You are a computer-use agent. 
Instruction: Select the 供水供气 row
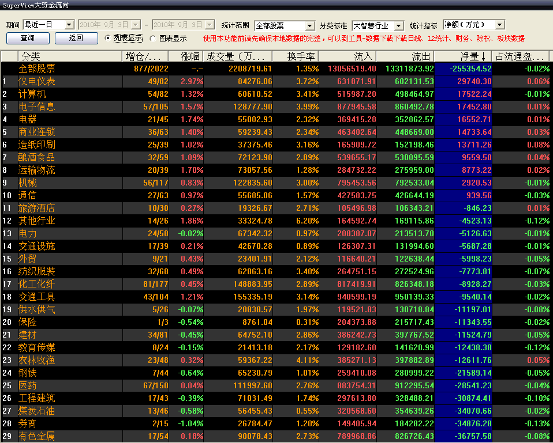click(x=276, y=310)
